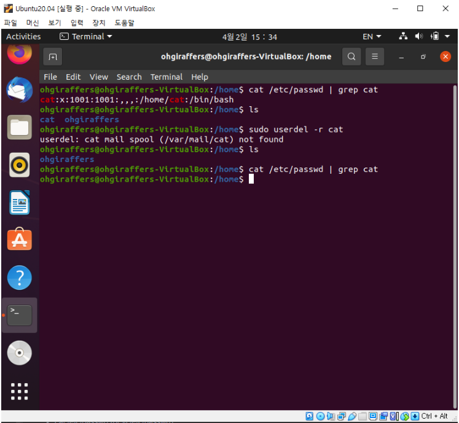Screen dimensions: 459x423
Task: Open the terminal hamburger menu button
Action: coord(375,56)
